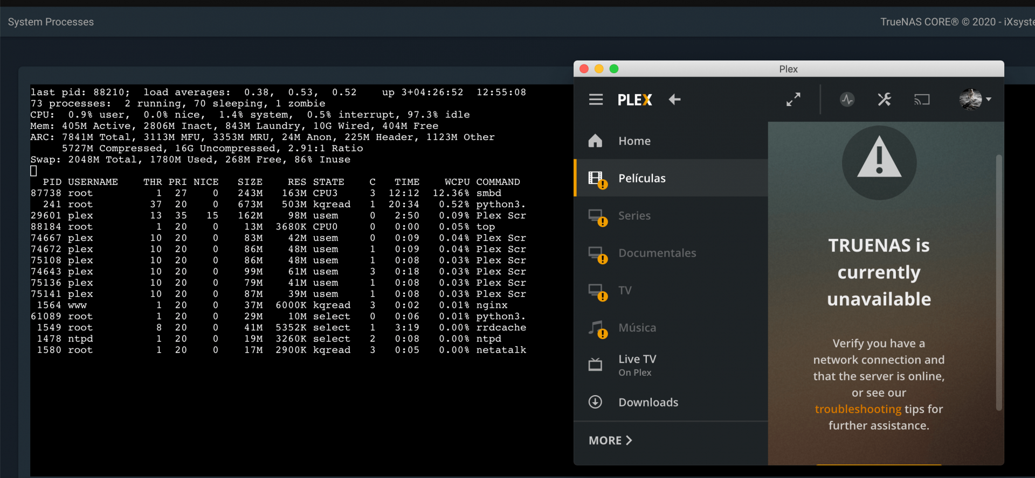The height and width of the screenshot is (478, 1035).
Task: Open the Plex hamburger menu
Action: [x=596, y=100]
